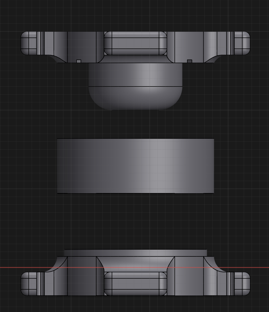Pick the small right notch under top flange
This screenshot has height=312, width=269.
(189, 61)
